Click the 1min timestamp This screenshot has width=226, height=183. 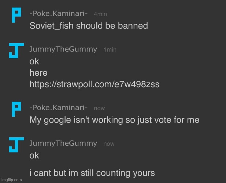(110, 50)
